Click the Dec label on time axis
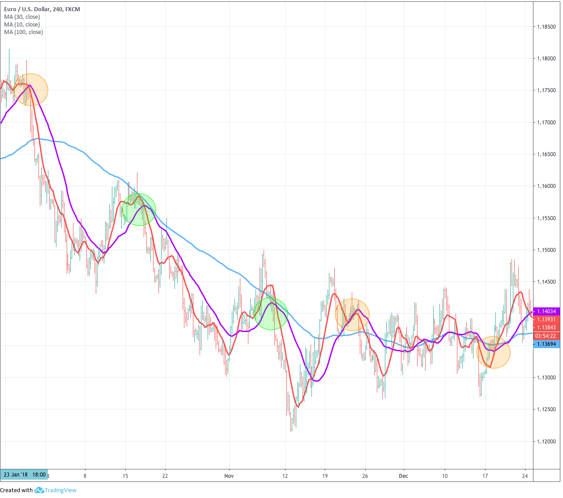Image resolution: width=563 pixels, height=498 pixels. (404, 476)
